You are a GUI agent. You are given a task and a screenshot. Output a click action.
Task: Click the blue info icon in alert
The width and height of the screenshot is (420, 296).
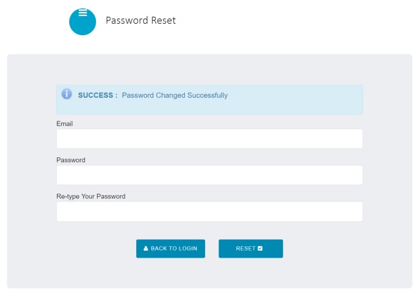pos(66,94)
